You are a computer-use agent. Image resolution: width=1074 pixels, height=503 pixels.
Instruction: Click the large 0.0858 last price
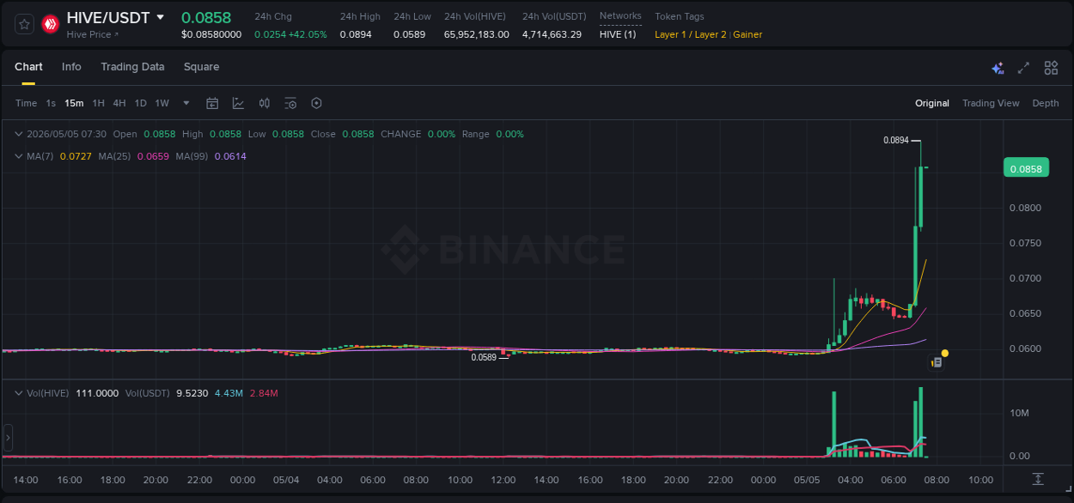coord(204,17)
